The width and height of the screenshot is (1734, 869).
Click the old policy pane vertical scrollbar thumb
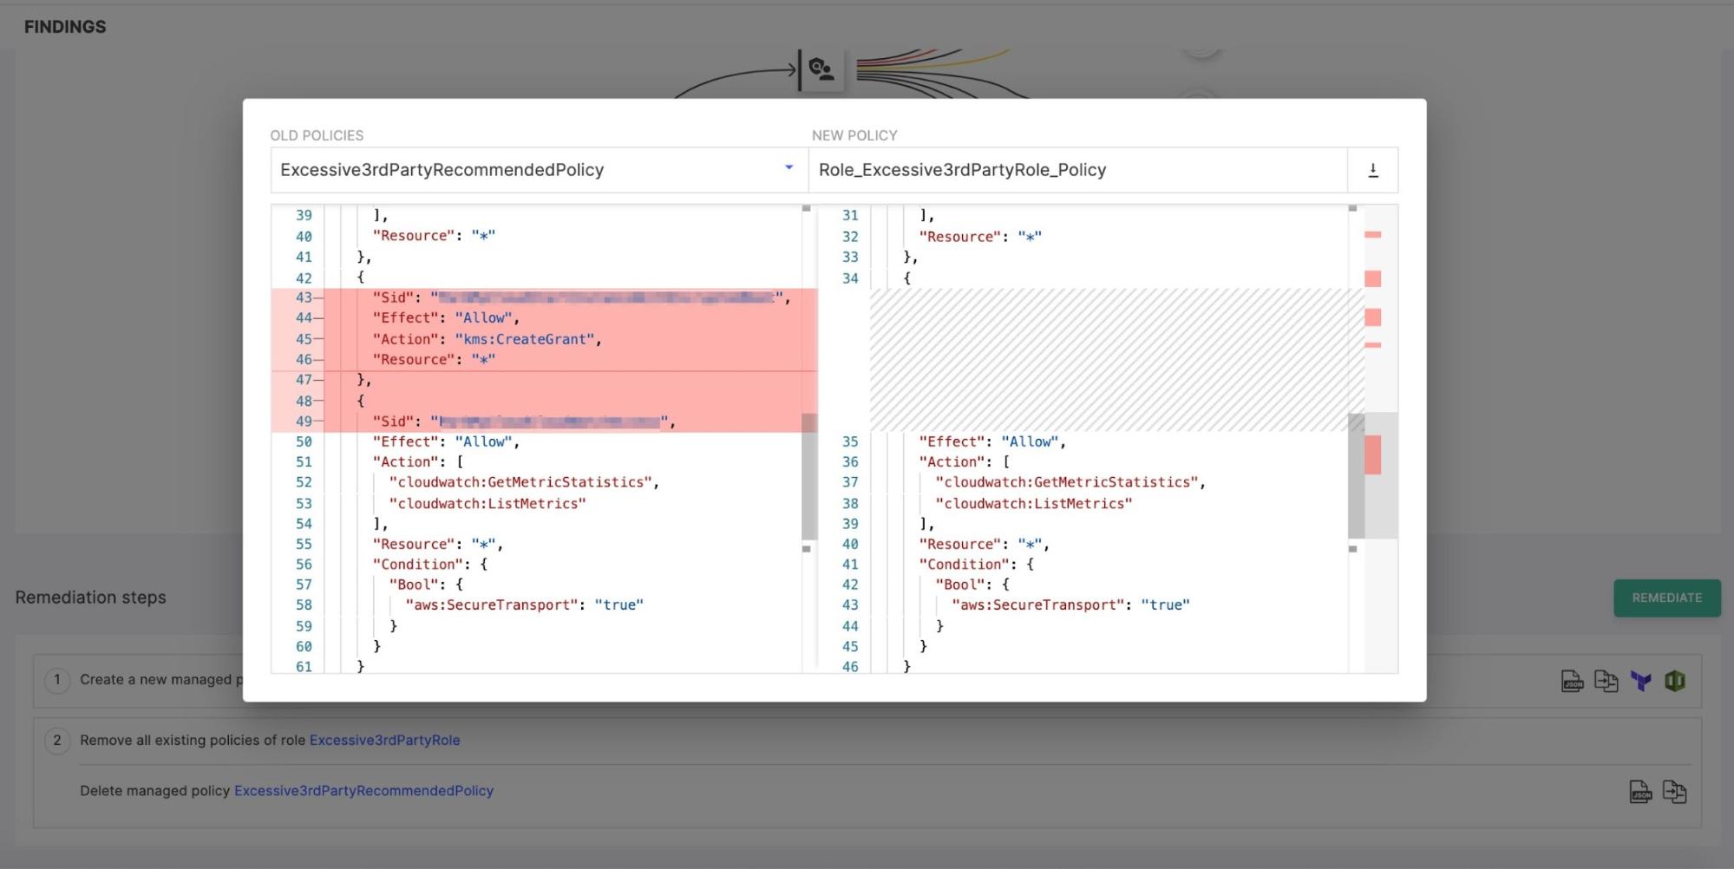pos(808,476)
